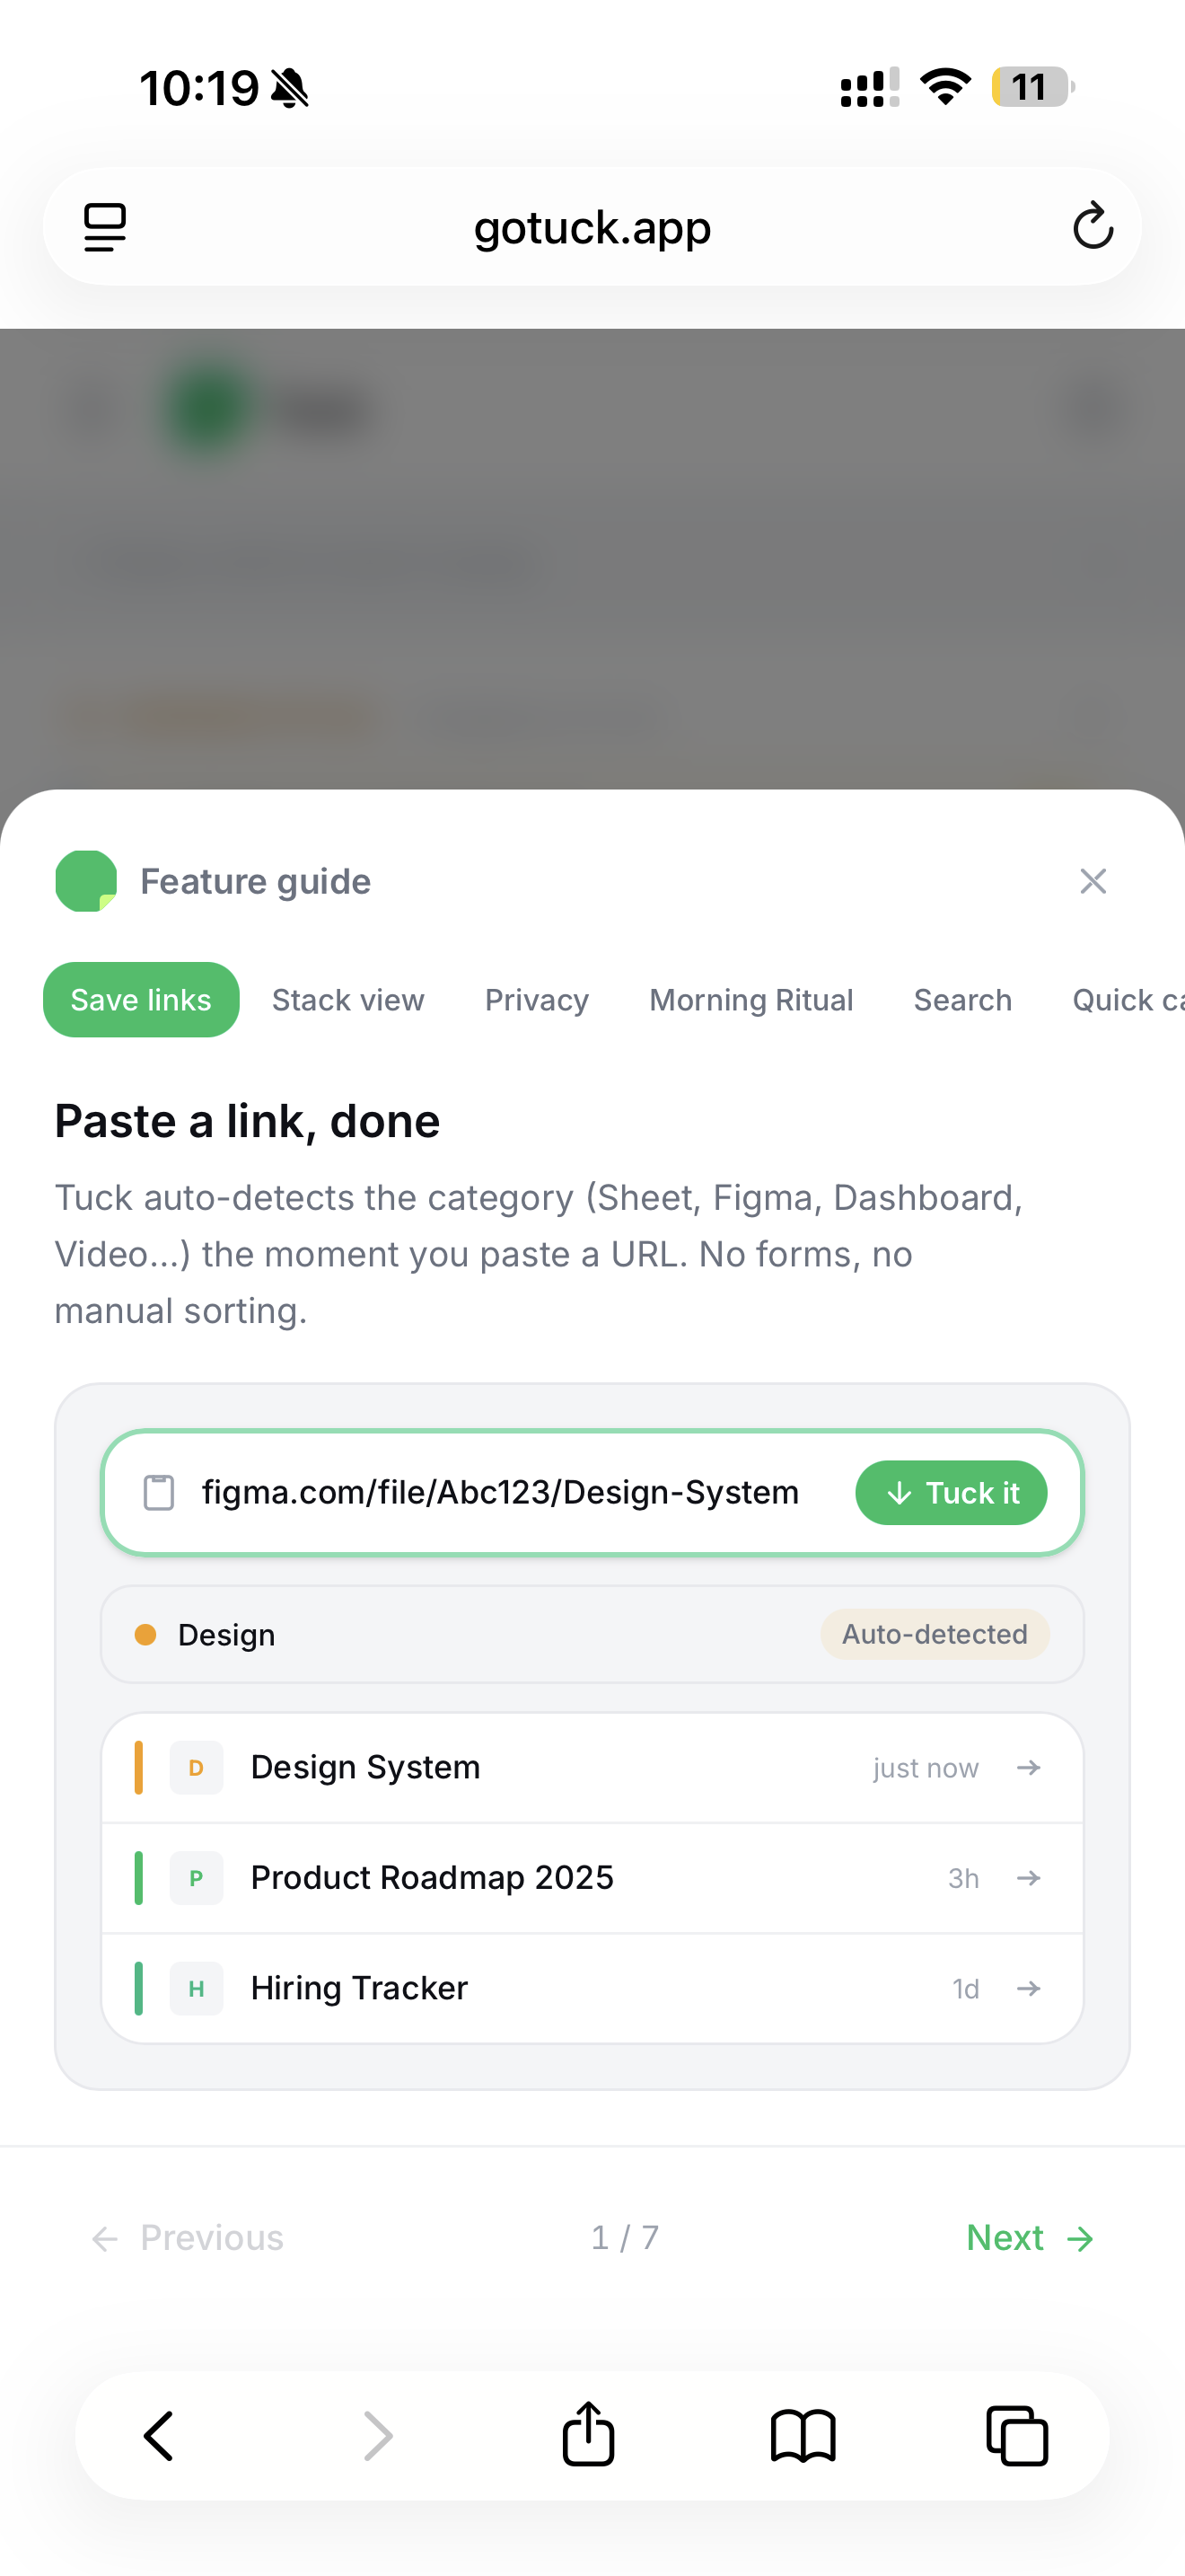This screenshot has height=2576, width=1185.
Task: Click the P icon beside Product Roadmap
Action: click(x=196, y=1878)
